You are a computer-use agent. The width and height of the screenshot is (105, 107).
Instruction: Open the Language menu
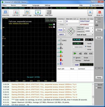point(36,5)
